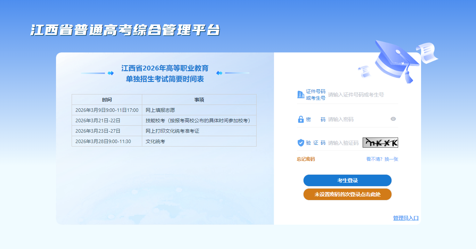Open the 管理员入口 link

(406, 218)
